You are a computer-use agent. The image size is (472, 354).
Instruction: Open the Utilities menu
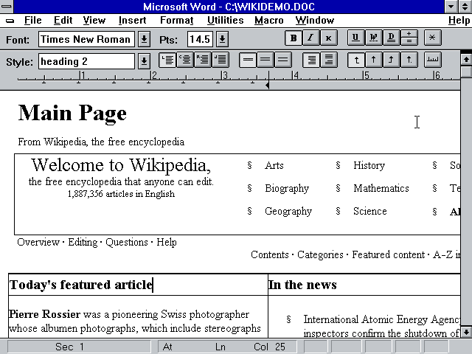click(225, 20)
